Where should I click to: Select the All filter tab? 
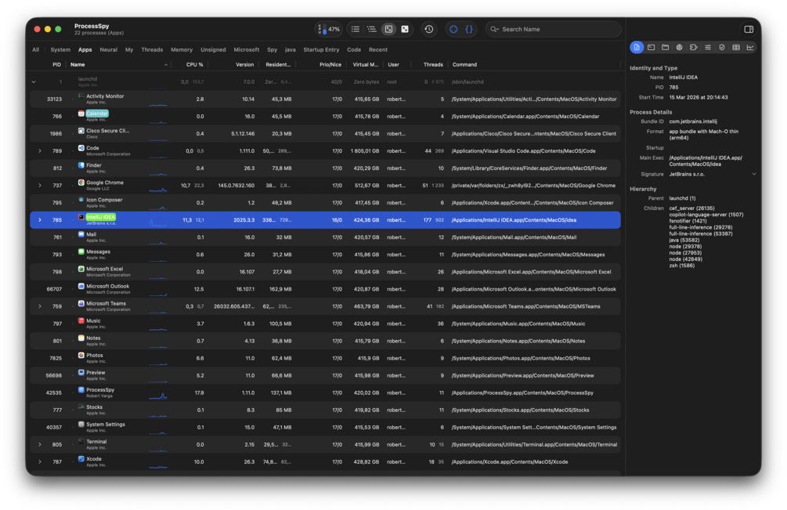[x=36, y=49]
